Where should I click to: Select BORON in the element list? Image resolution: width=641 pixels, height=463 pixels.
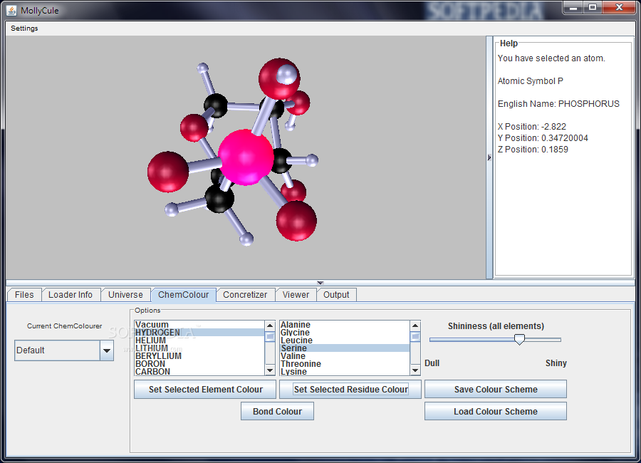199,363
